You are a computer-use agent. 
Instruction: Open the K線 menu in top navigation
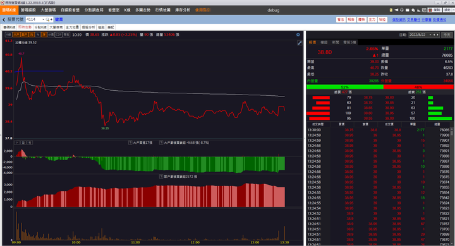tap(127, 10)
